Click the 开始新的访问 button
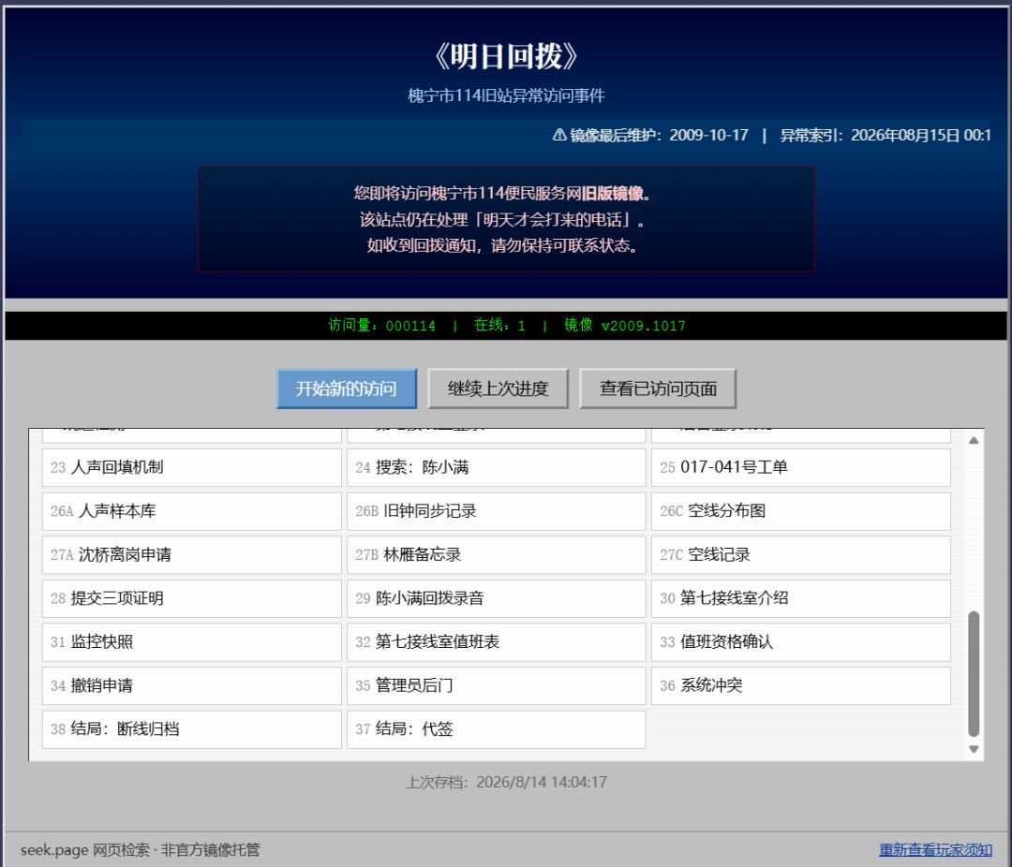Viewport: 1012px width, 867px height. tap(347, 389)
